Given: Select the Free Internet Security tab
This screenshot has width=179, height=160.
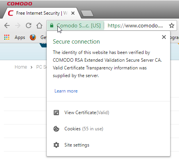Looking at the screenshot, I should (x=42, y=13).
